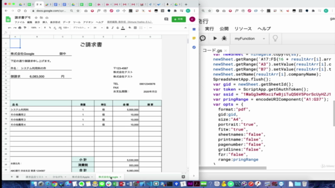Image resolution: width=335 pixels, height=188 pixels.
Task: Open the ファイル menu
Action: (19, 22)
